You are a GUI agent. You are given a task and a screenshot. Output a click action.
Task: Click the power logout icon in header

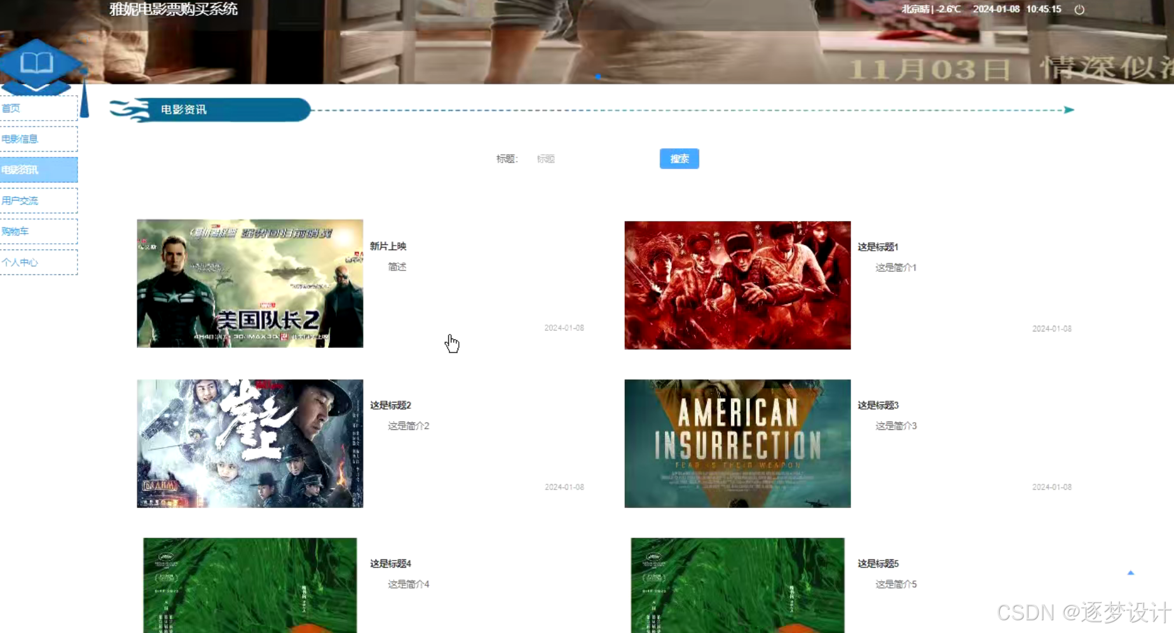pyautogui.click(x=1079, y=10)
